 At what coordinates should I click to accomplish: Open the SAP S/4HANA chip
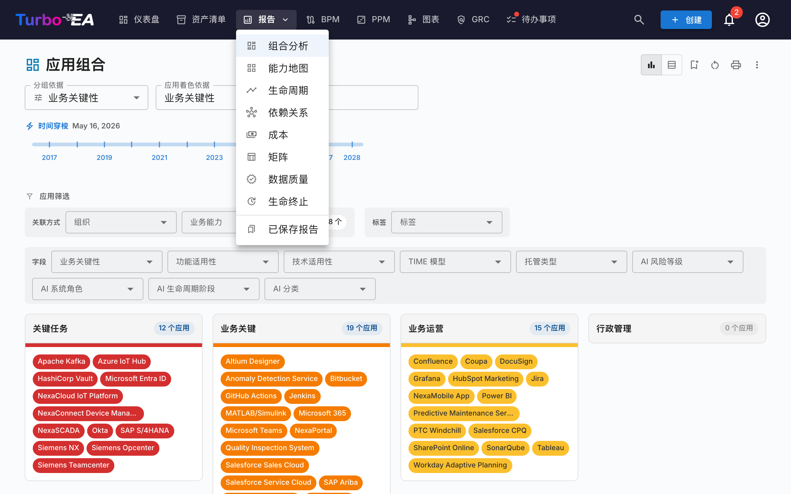pyautogui.click(x=145, y=430)
